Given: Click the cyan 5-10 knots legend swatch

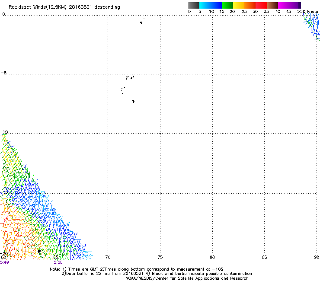Looking at the screenshot, I should click(205, 5).
